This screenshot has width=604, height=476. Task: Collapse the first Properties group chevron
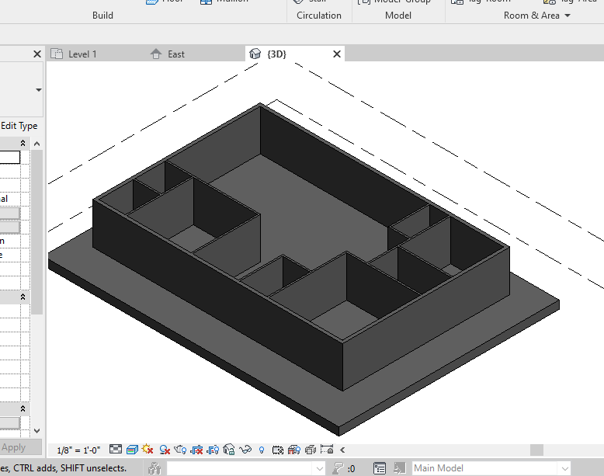point(23,143)
